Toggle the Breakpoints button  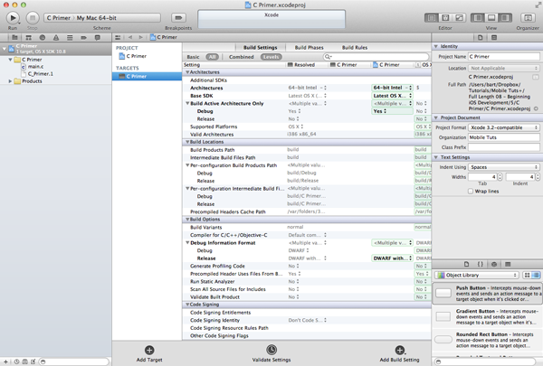pos(178,18)
